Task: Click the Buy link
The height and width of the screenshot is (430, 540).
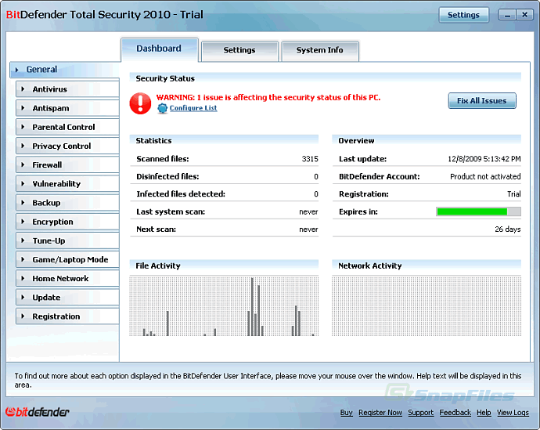Action: [347, 413]
